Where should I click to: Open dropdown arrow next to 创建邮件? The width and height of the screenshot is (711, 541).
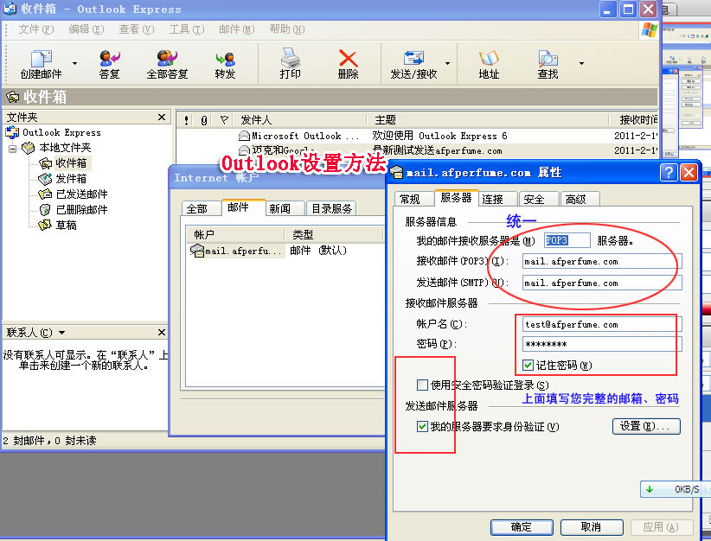74,63
